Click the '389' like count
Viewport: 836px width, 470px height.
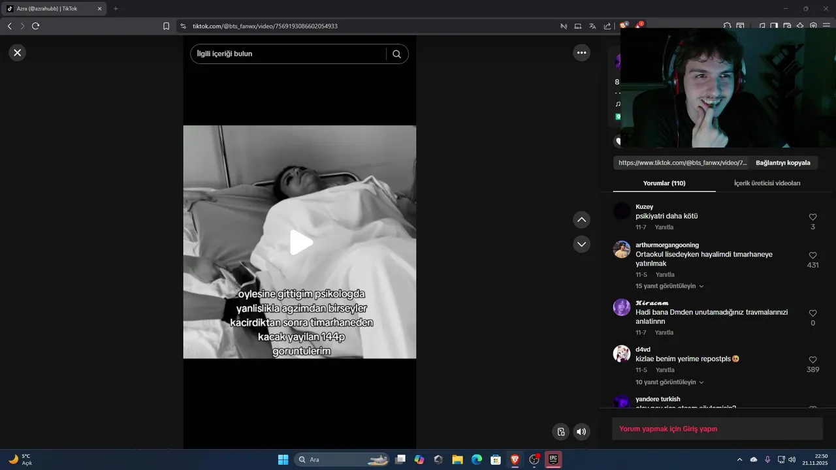tap(812, 370)
